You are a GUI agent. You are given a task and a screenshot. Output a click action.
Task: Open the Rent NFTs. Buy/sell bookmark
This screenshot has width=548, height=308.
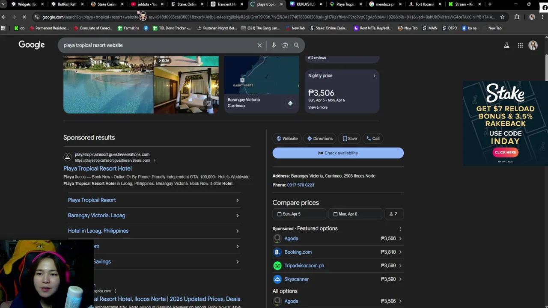372,28
